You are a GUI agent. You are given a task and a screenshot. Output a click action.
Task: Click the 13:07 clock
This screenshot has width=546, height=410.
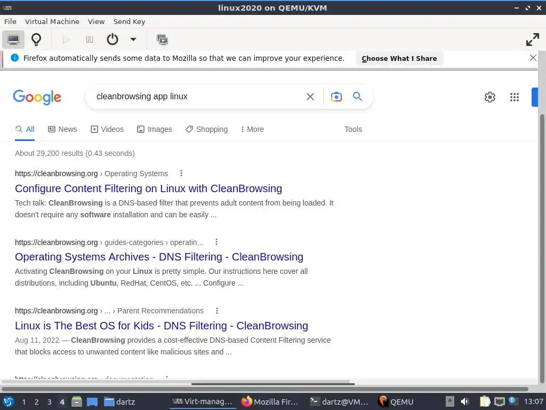click(x=533, y=401)
